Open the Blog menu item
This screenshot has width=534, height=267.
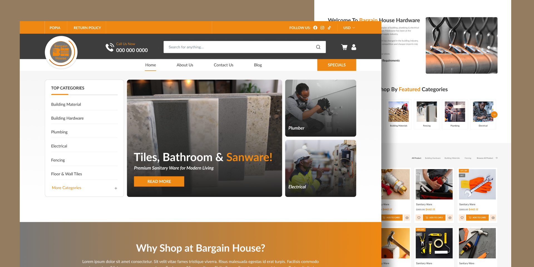[x=258, y=65]
